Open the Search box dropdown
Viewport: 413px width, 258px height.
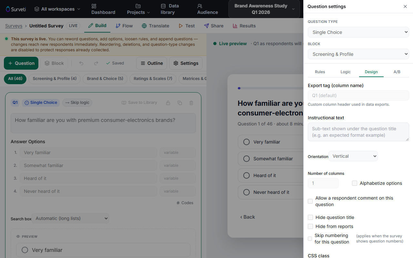(x=70, y=218)
